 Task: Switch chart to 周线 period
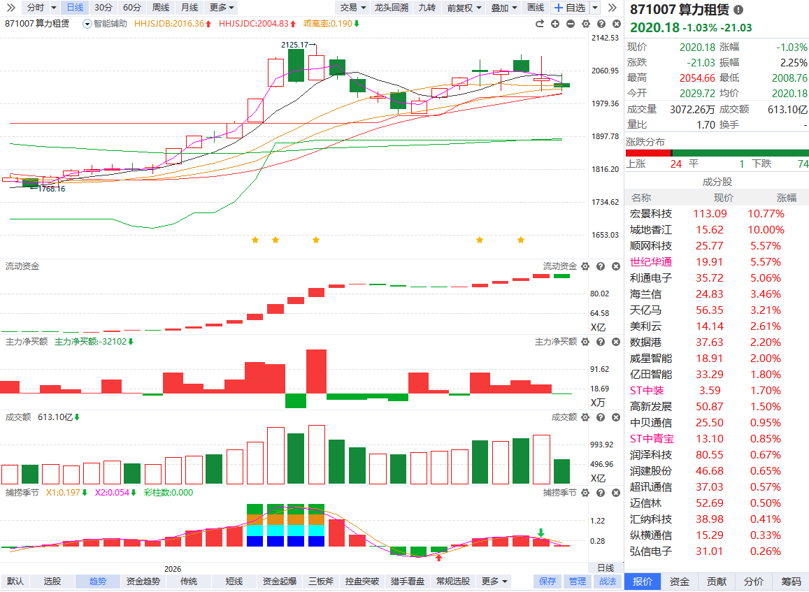(x=160, y=8)
